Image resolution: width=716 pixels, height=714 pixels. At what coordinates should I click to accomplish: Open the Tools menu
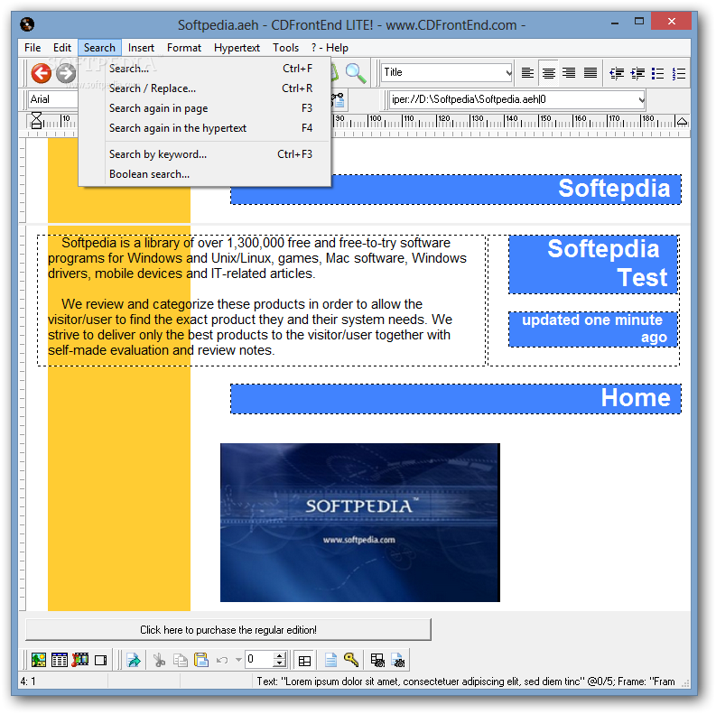pos(286,48)
